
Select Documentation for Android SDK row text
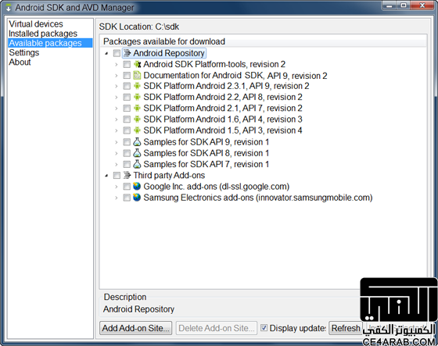pyautogui.click(x=235, y=75)
